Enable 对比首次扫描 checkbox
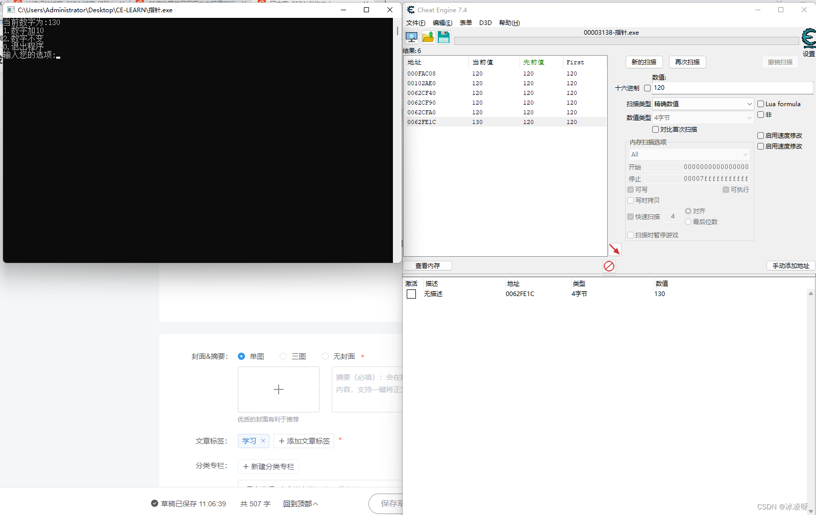The height and width of the screenshot is (515, 816). (x=655, y=130)
